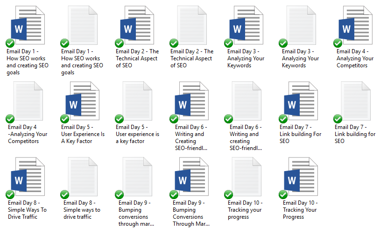This screenshot has width=380, height=229.
Task: Click 'Analyzing Your Keywords' label under the Word file
Action: click(246, 58)
